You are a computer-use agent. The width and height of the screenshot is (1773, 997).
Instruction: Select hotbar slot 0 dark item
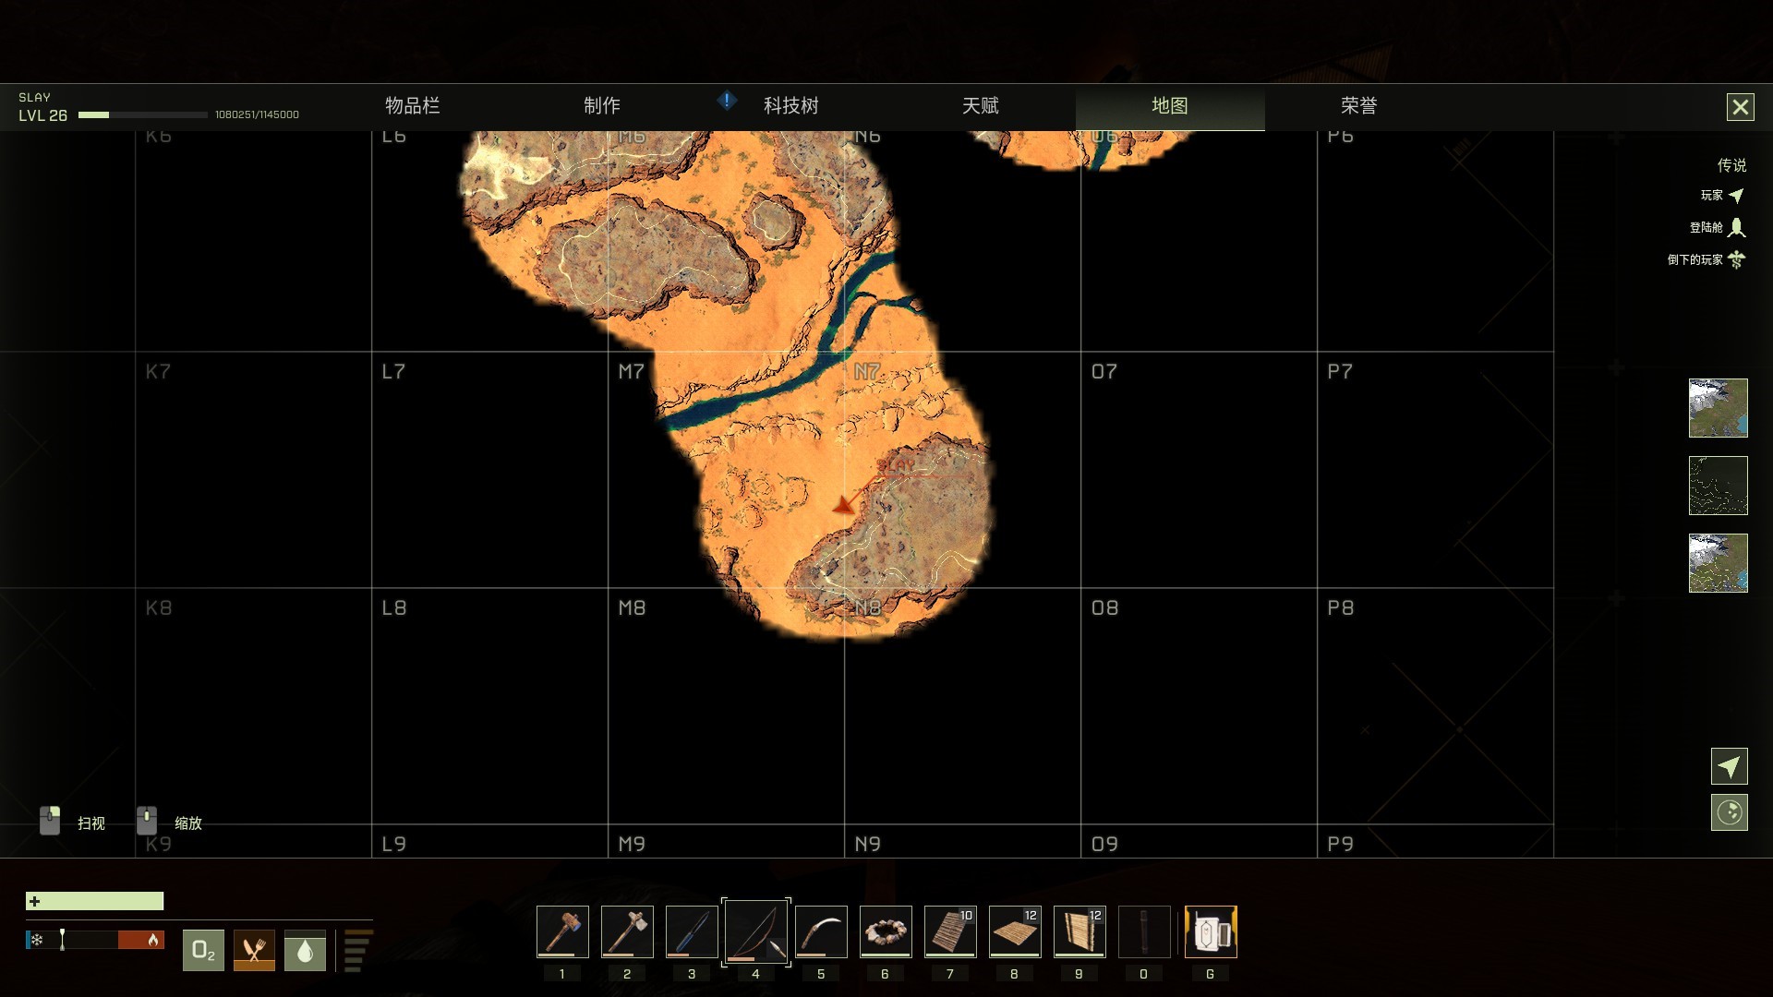tap(1144, 931)
